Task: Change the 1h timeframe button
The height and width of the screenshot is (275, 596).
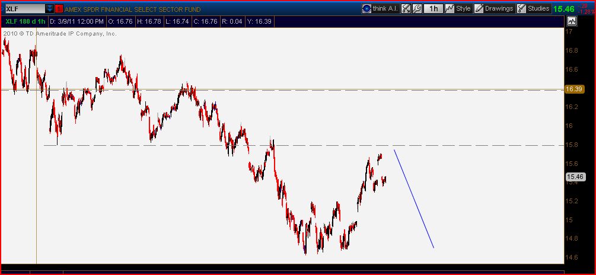Action: coord(434,8)
